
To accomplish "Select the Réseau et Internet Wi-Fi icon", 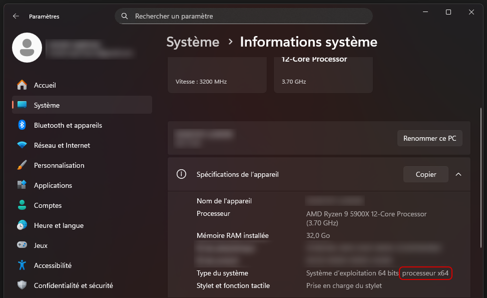I will (22, 145).
